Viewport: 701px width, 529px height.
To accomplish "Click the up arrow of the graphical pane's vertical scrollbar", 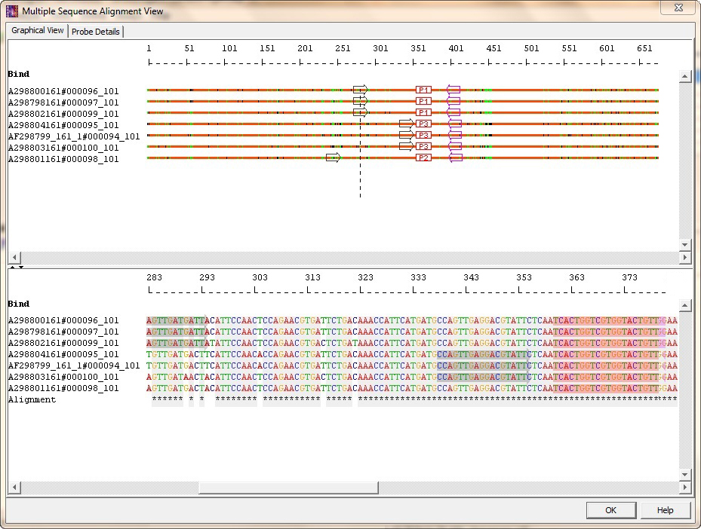I will (685, 76).
